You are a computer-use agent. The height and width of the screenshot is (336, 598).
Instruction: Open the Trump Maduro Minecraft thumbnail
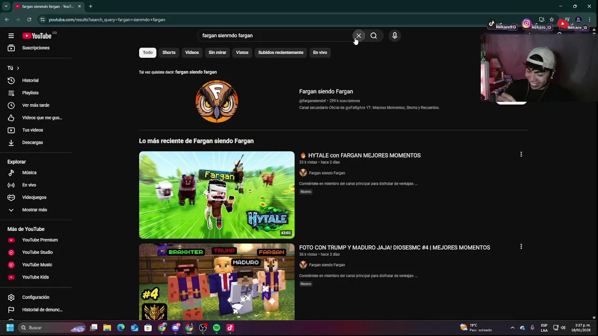[x=217, y=282]
